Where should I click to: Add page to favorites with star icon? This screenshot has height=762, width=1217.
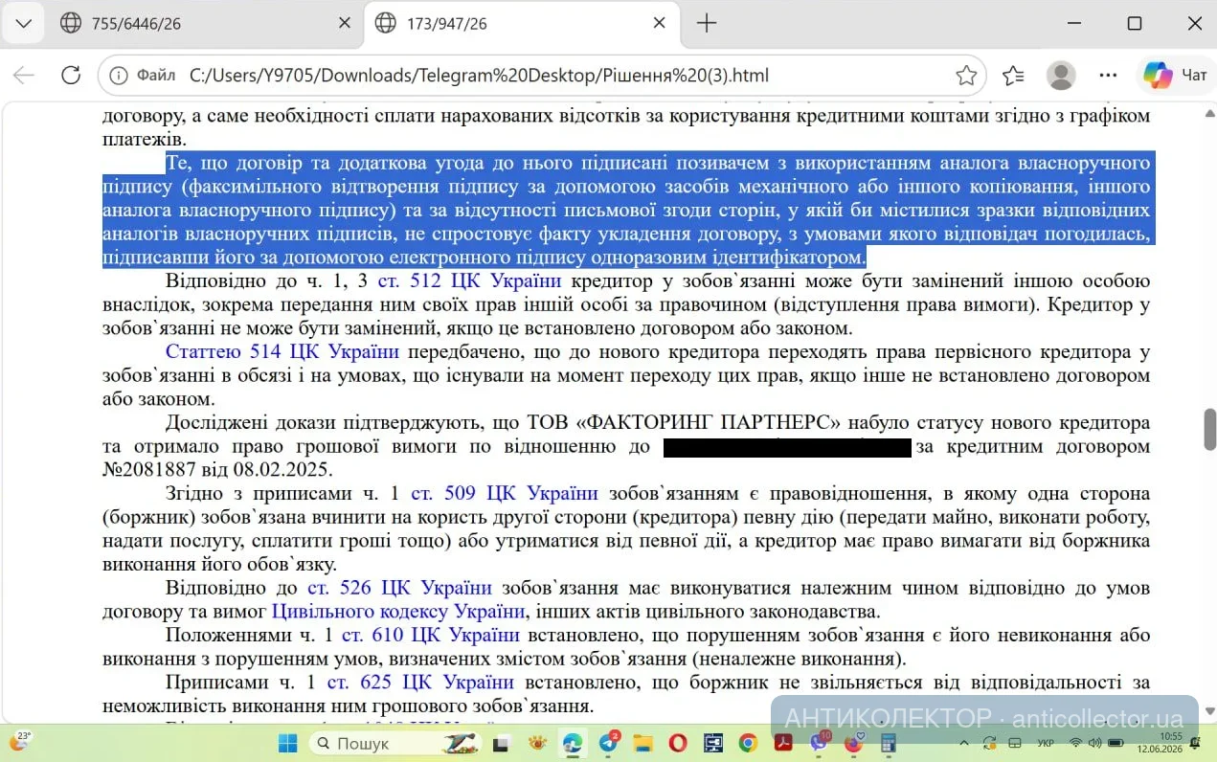(966, 75)
